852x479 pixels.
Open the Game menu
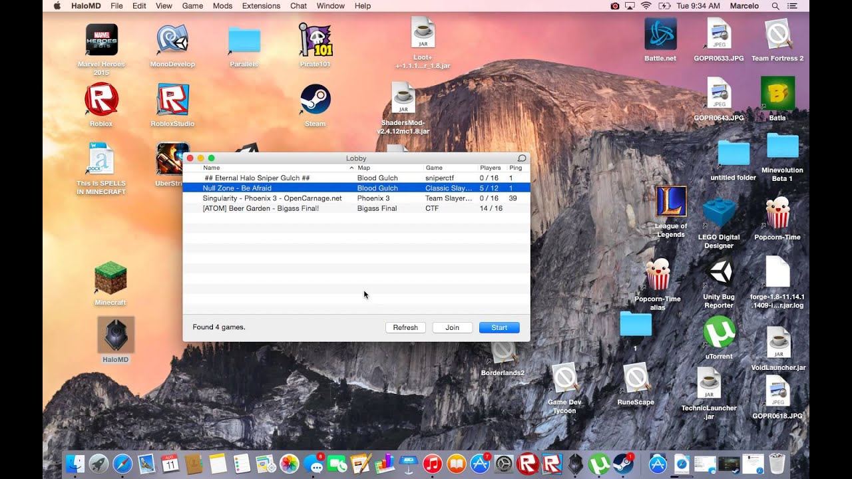click(x=192, y=6)
